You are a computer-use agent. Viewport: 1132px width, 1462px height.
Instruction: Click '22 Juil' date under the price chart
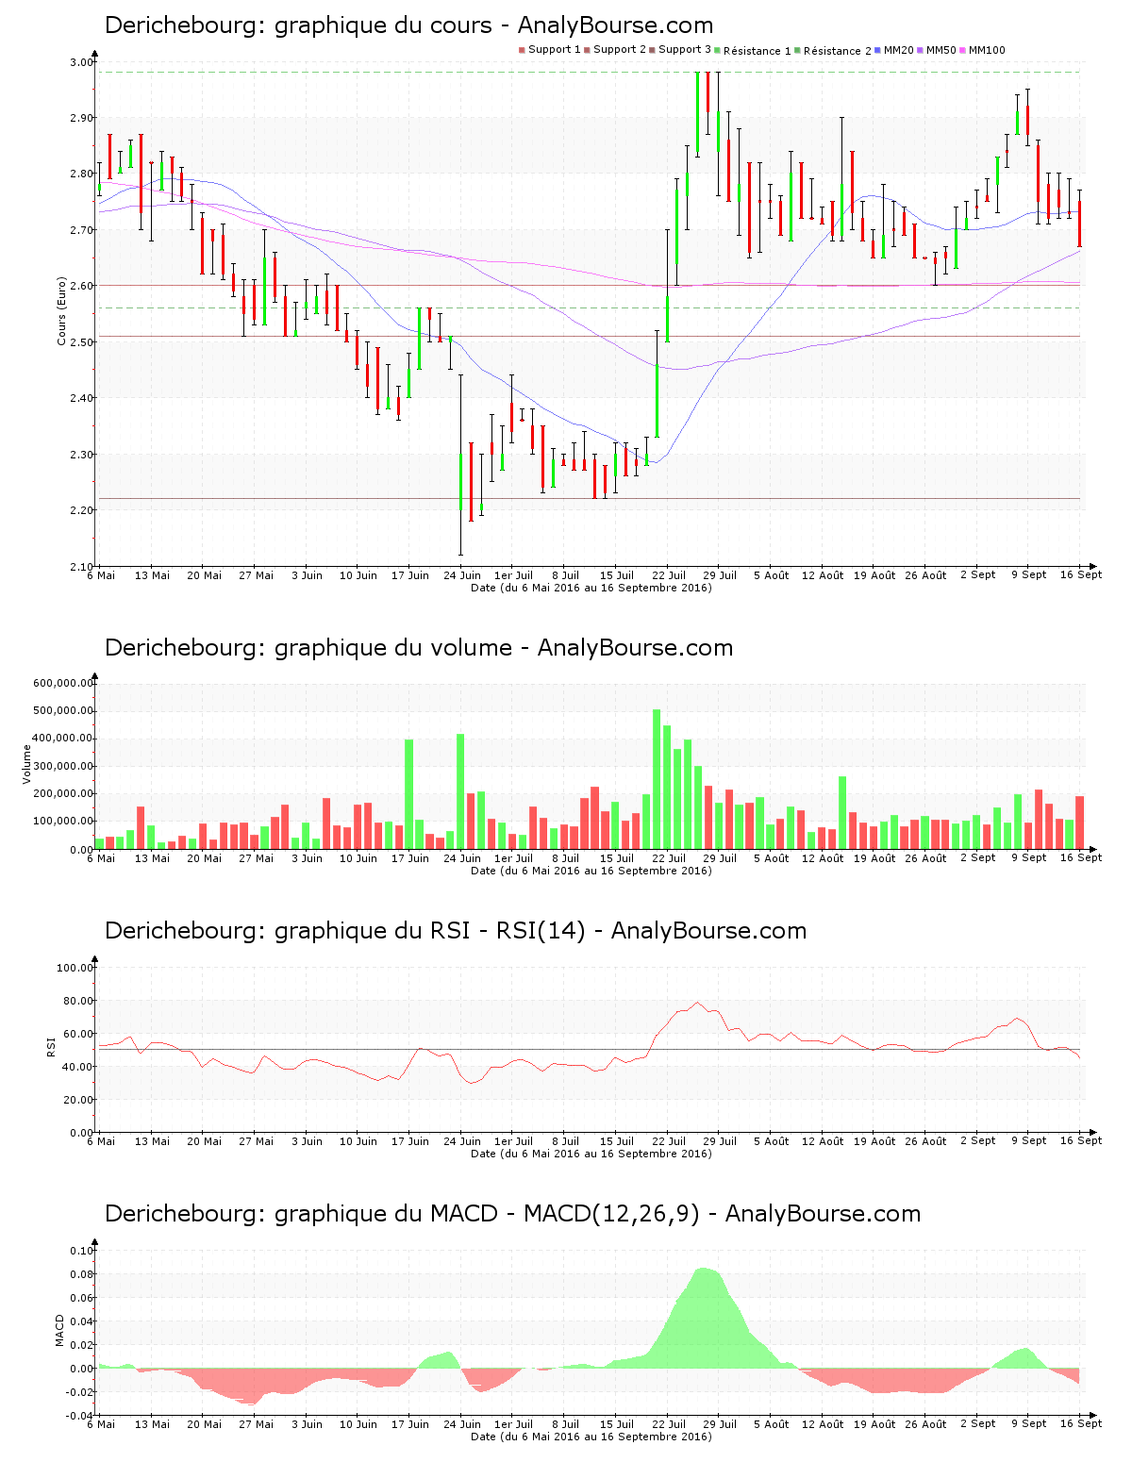(669, 575)
